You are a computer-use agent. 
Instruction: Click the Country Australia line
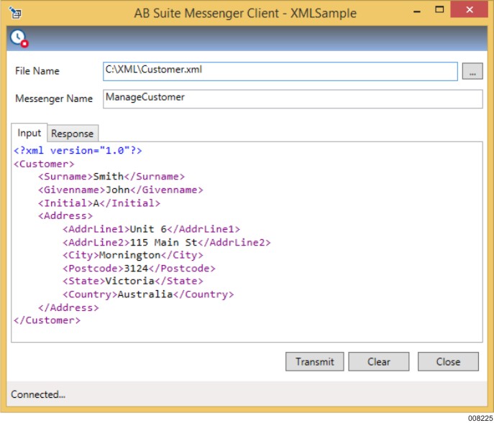[x=148, y=294]
